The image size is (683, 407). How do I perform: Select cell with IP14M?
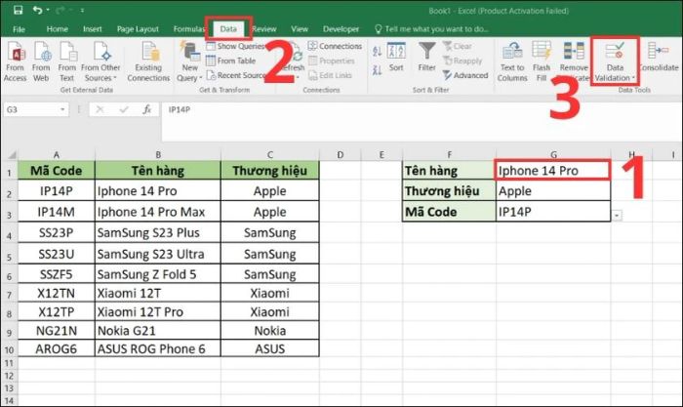pyautogui.click(x=57, y=212)
